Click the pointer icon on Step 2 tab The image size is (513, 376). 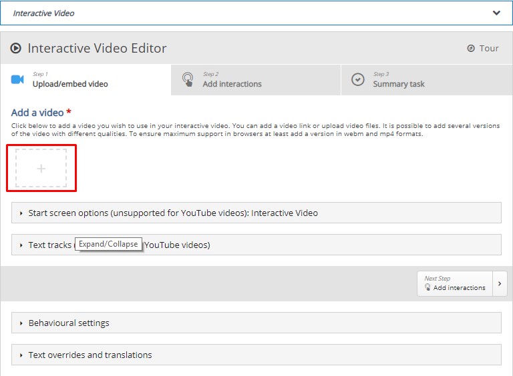(x=188, y=79)
